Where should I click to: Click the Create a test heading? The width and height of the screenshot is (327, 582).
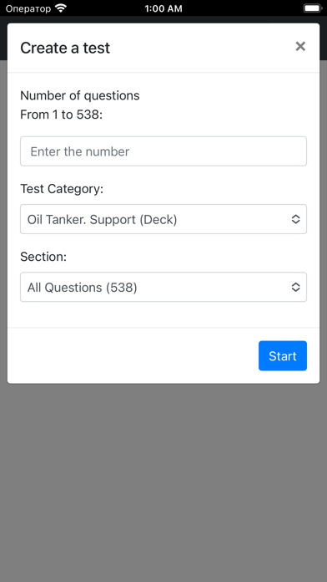(65, 48)
